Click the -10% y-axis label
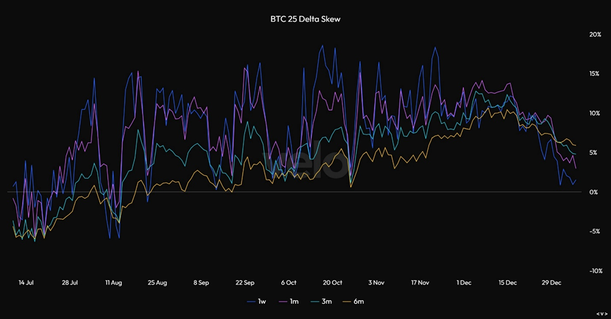Screen dimensions: 611x319 pyautogui.click(x=594, y=271)
